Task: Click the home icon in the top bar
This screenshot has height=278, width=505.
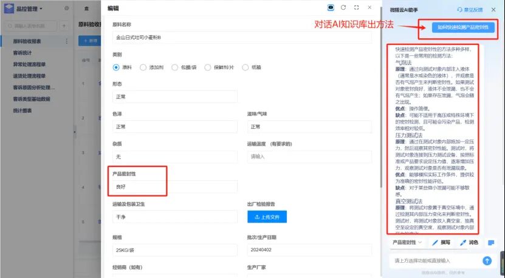Action: (86, 8)
